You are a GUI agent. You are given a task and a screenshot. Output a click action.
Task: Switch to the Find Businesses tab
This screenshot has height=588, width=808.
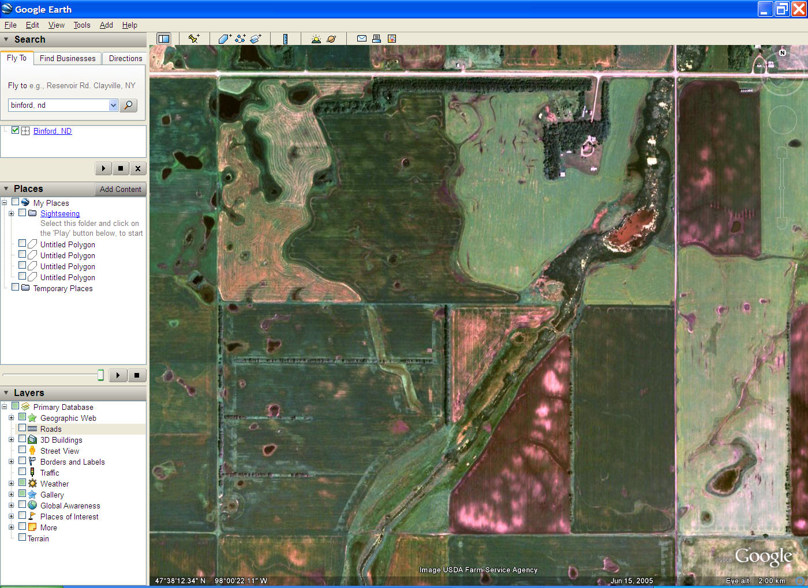(68, 58)
